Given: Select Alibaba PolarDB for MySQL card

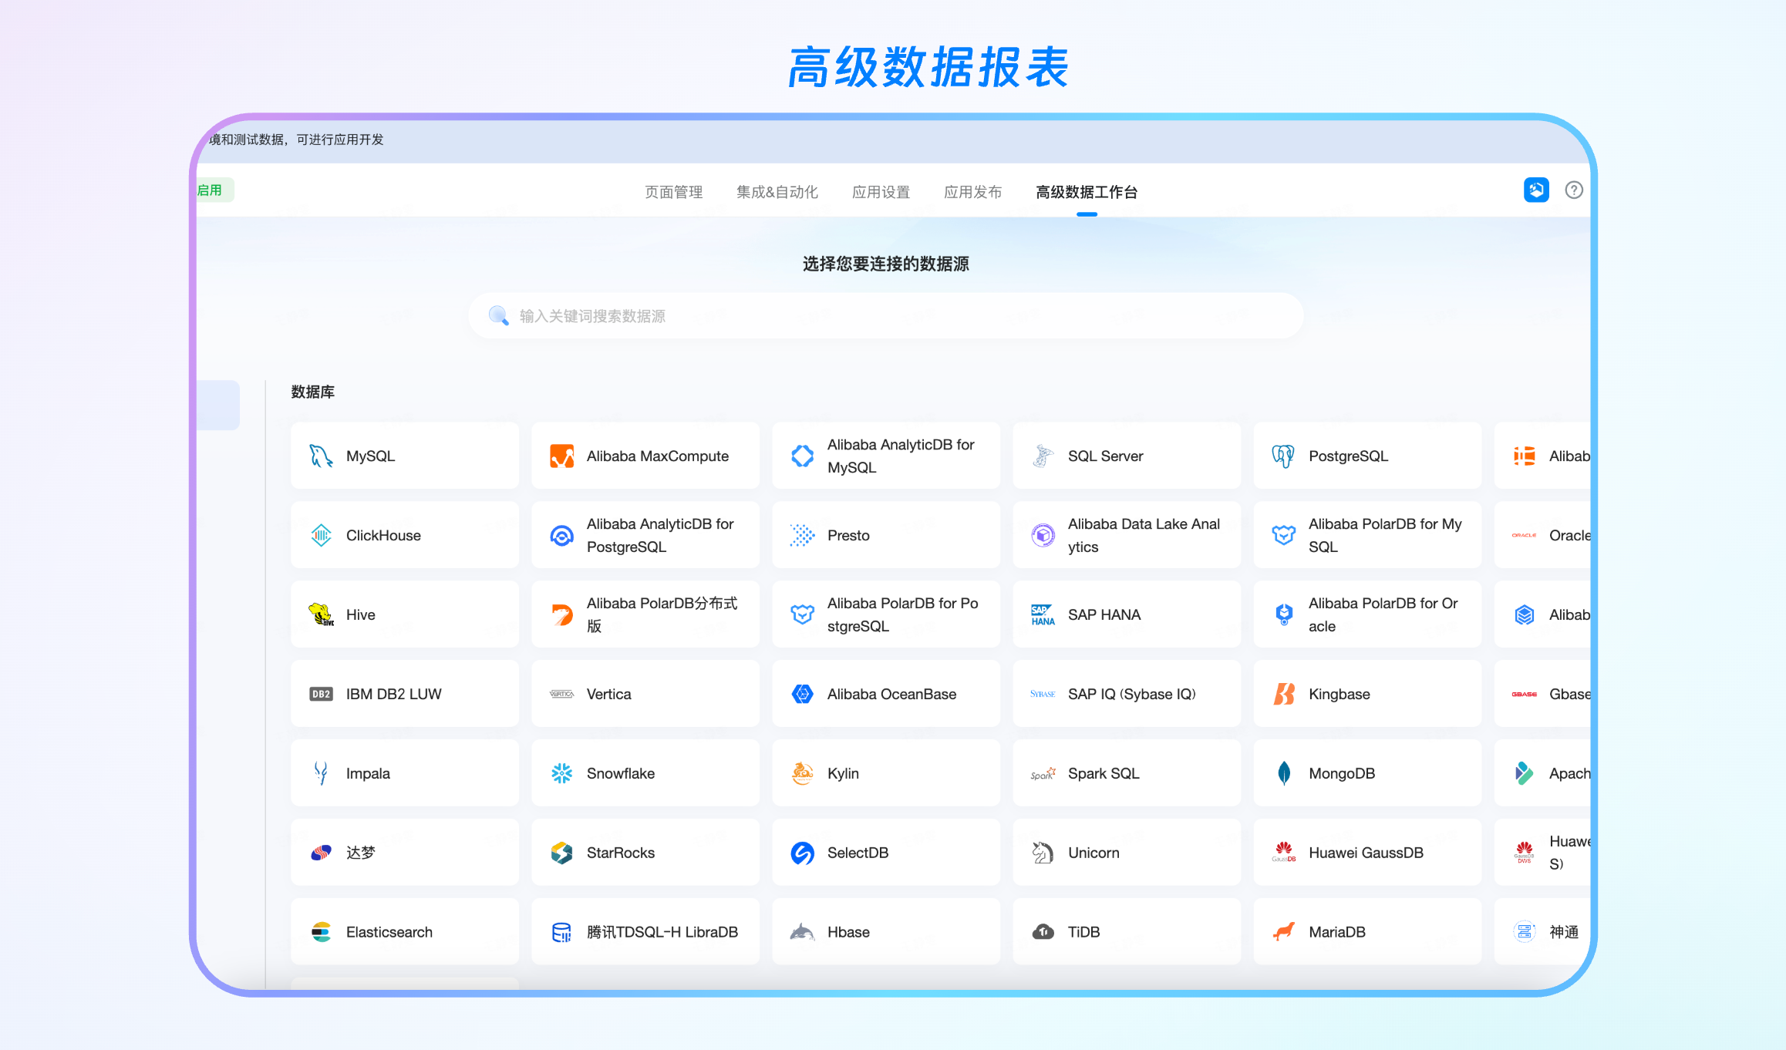Looking at the screenshot, I should [x=1367, y=535].
